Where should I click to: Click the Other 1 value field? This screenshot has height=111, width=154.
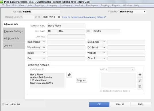(126, 58)
